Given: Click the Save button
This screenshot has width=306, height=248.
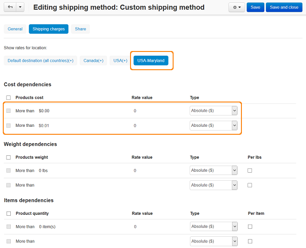Looking at the screenshot, I should click(x=255, y=7).
